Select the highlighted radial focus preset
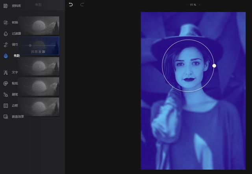This screenshot has height=174, width=252. [x=39, y=46]
